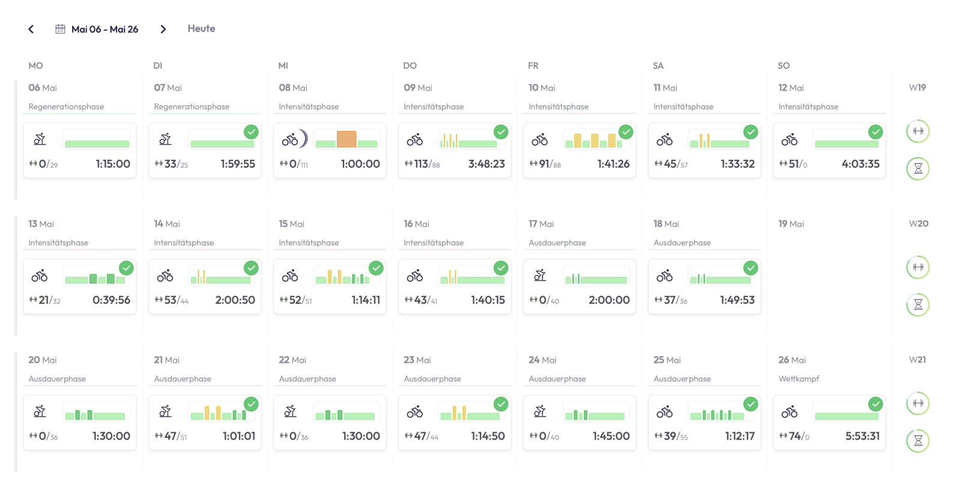Click indoor trainer icon on 22 Mai workout
The image size is (961, 493).
[x=290, y=411]
